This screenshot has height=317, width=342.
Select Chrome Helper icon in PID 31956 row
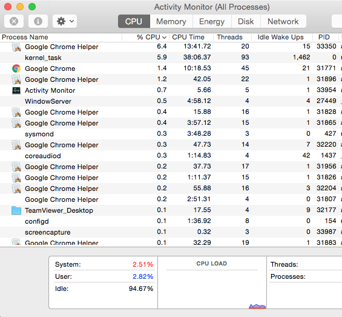pyautogui.click(x=16, y=167)
